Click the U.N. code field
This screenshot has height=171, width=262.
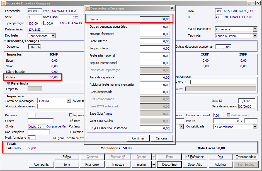tap(219, 11)
